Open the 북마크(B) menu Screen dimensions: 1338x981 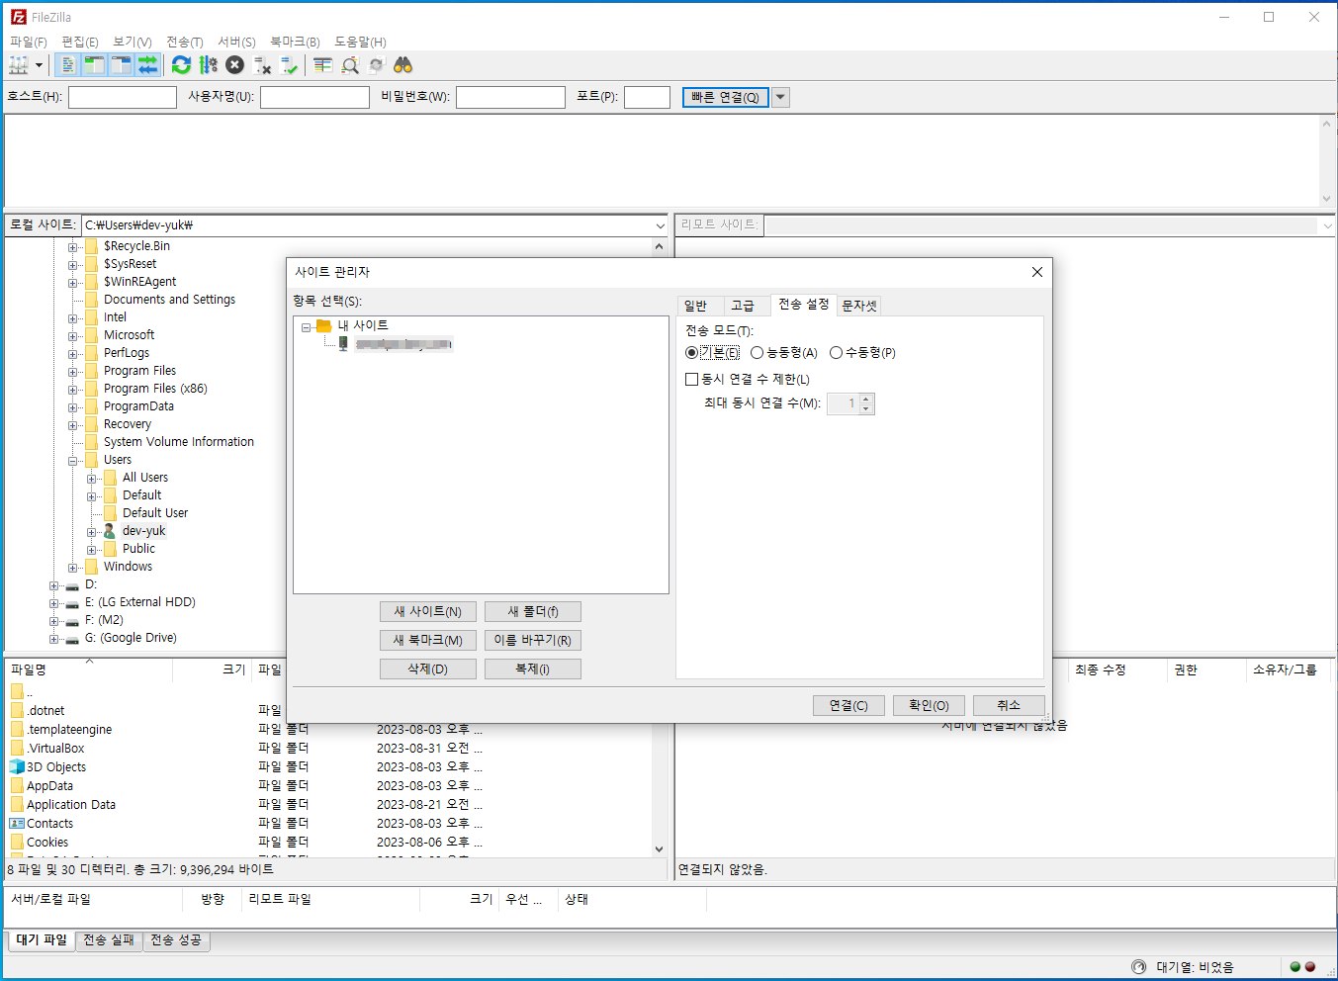295,42
